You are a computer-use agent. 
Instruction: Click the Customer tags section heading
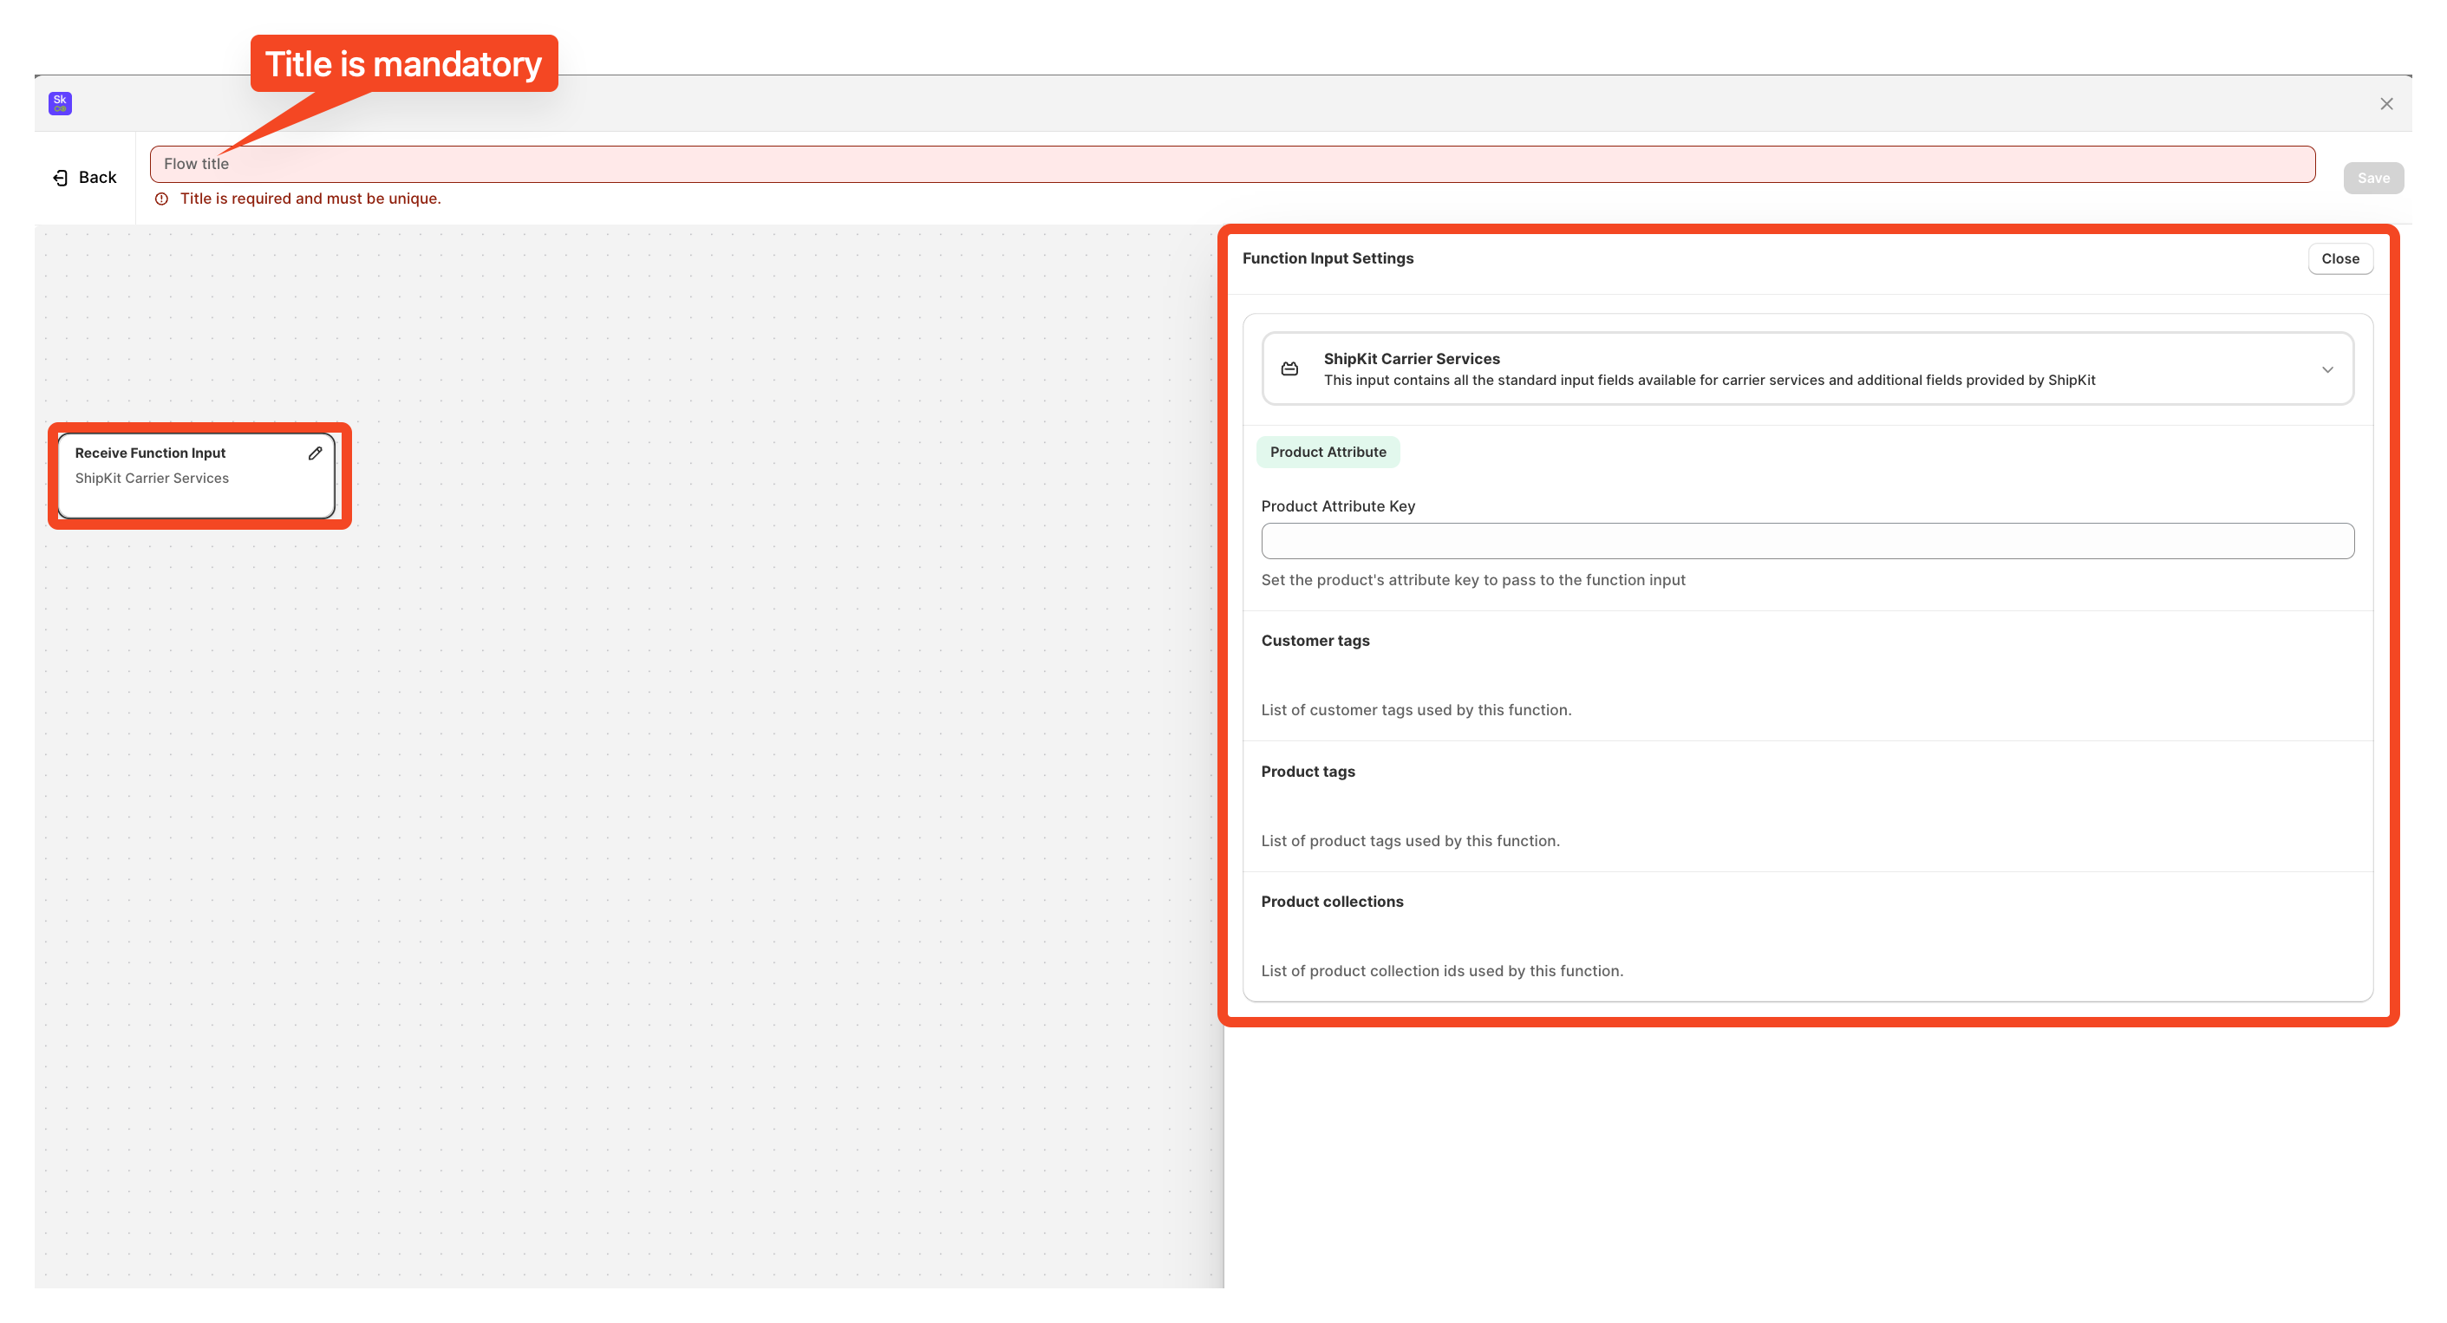point(1315,640)
